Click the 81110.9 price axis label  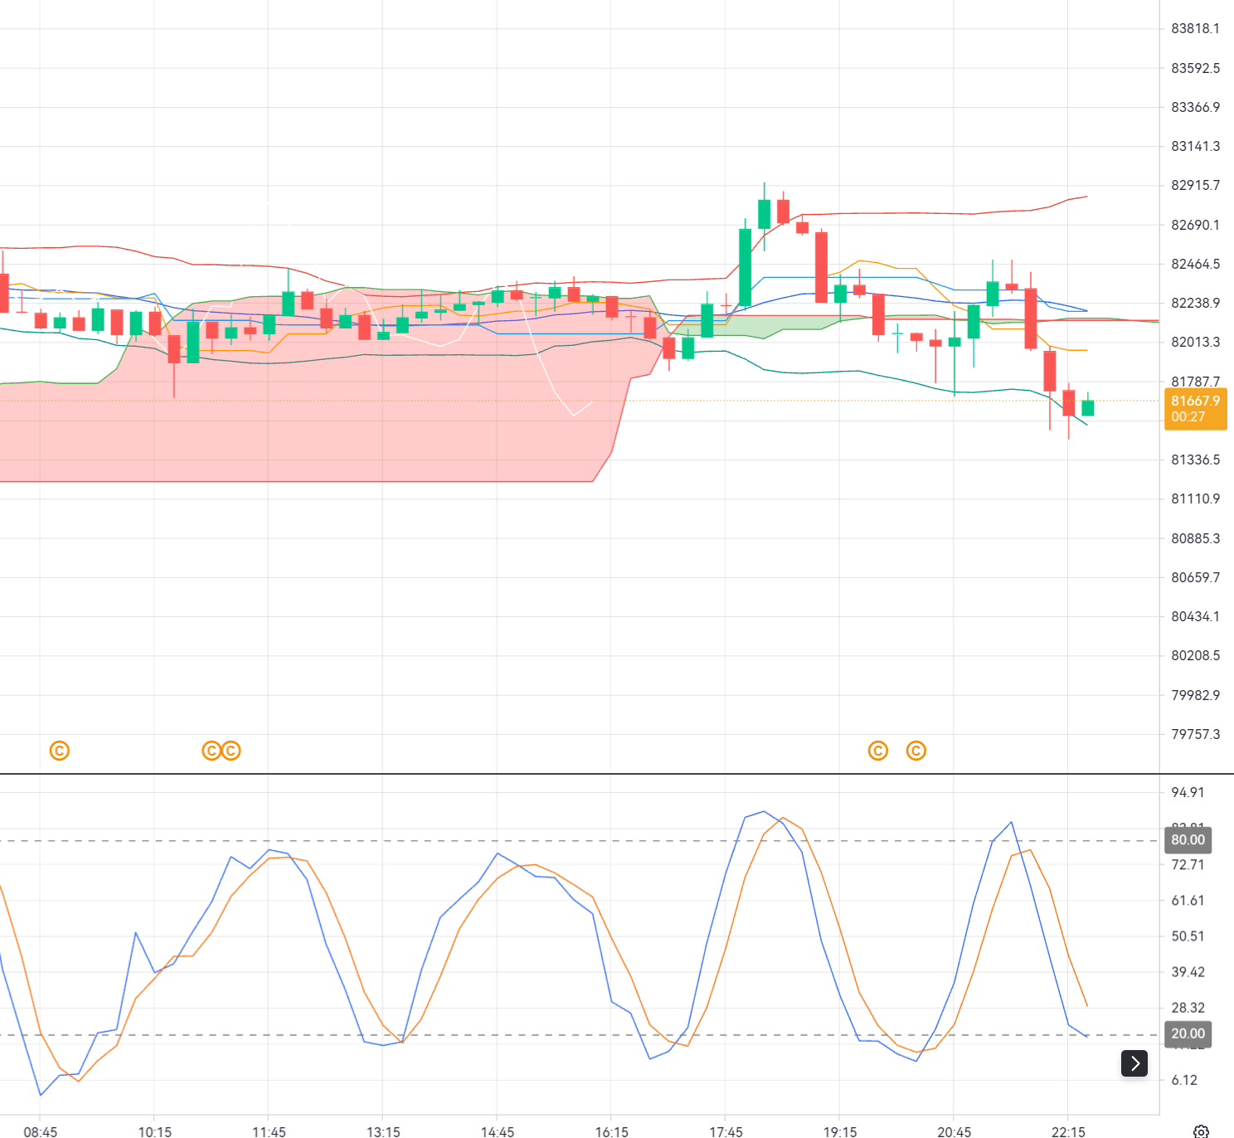pyautogui.click(x=1195, y=498)
